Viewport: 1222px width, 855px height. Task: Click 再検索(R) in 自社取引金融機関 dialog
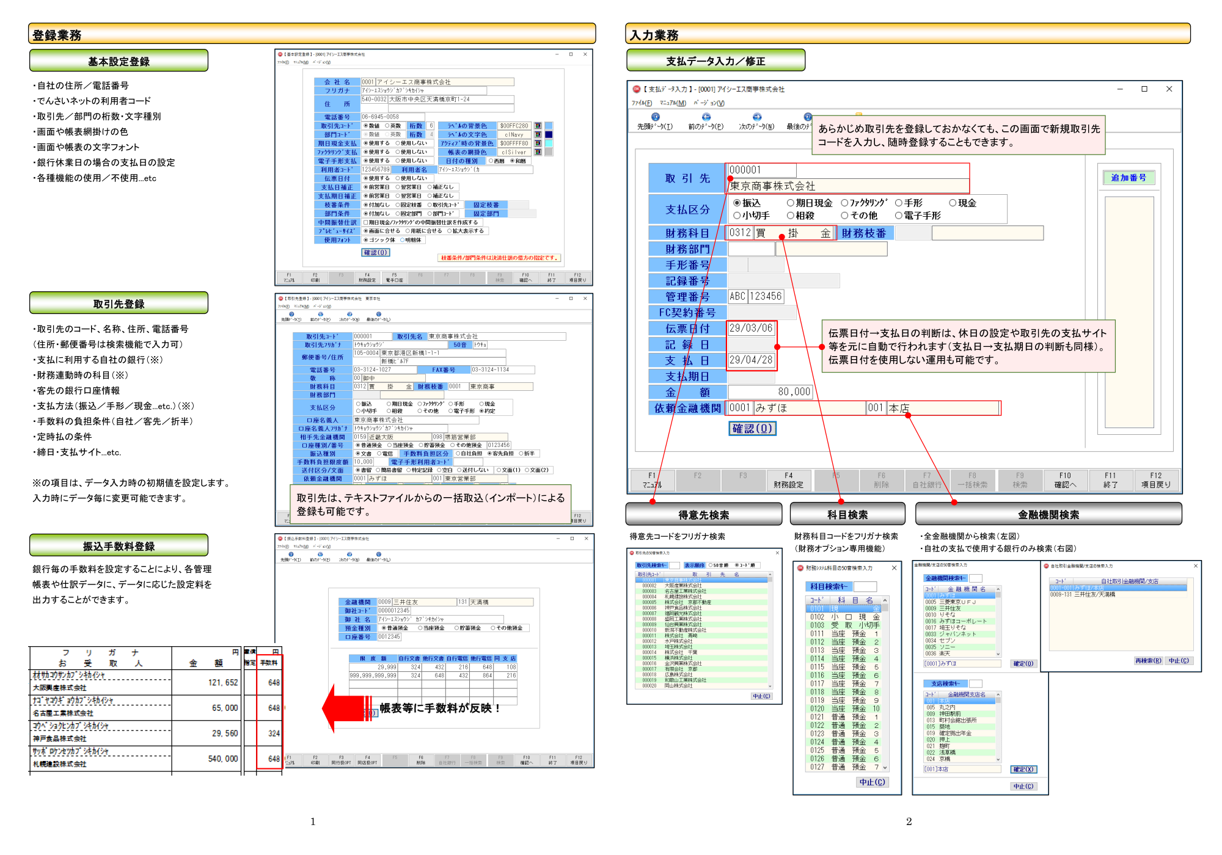click(x=1148, y=661)
